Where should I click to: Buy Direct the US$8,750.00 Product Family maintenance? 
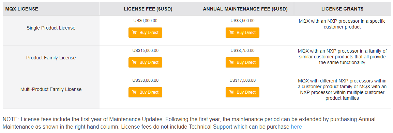tap(242, 62)
